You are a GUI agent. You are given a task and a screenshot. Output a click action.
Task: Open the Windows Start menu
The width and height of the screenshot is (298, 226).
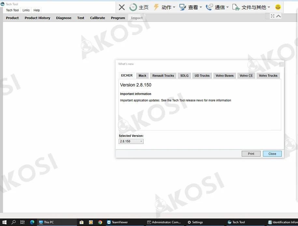[x=4, y=222]
